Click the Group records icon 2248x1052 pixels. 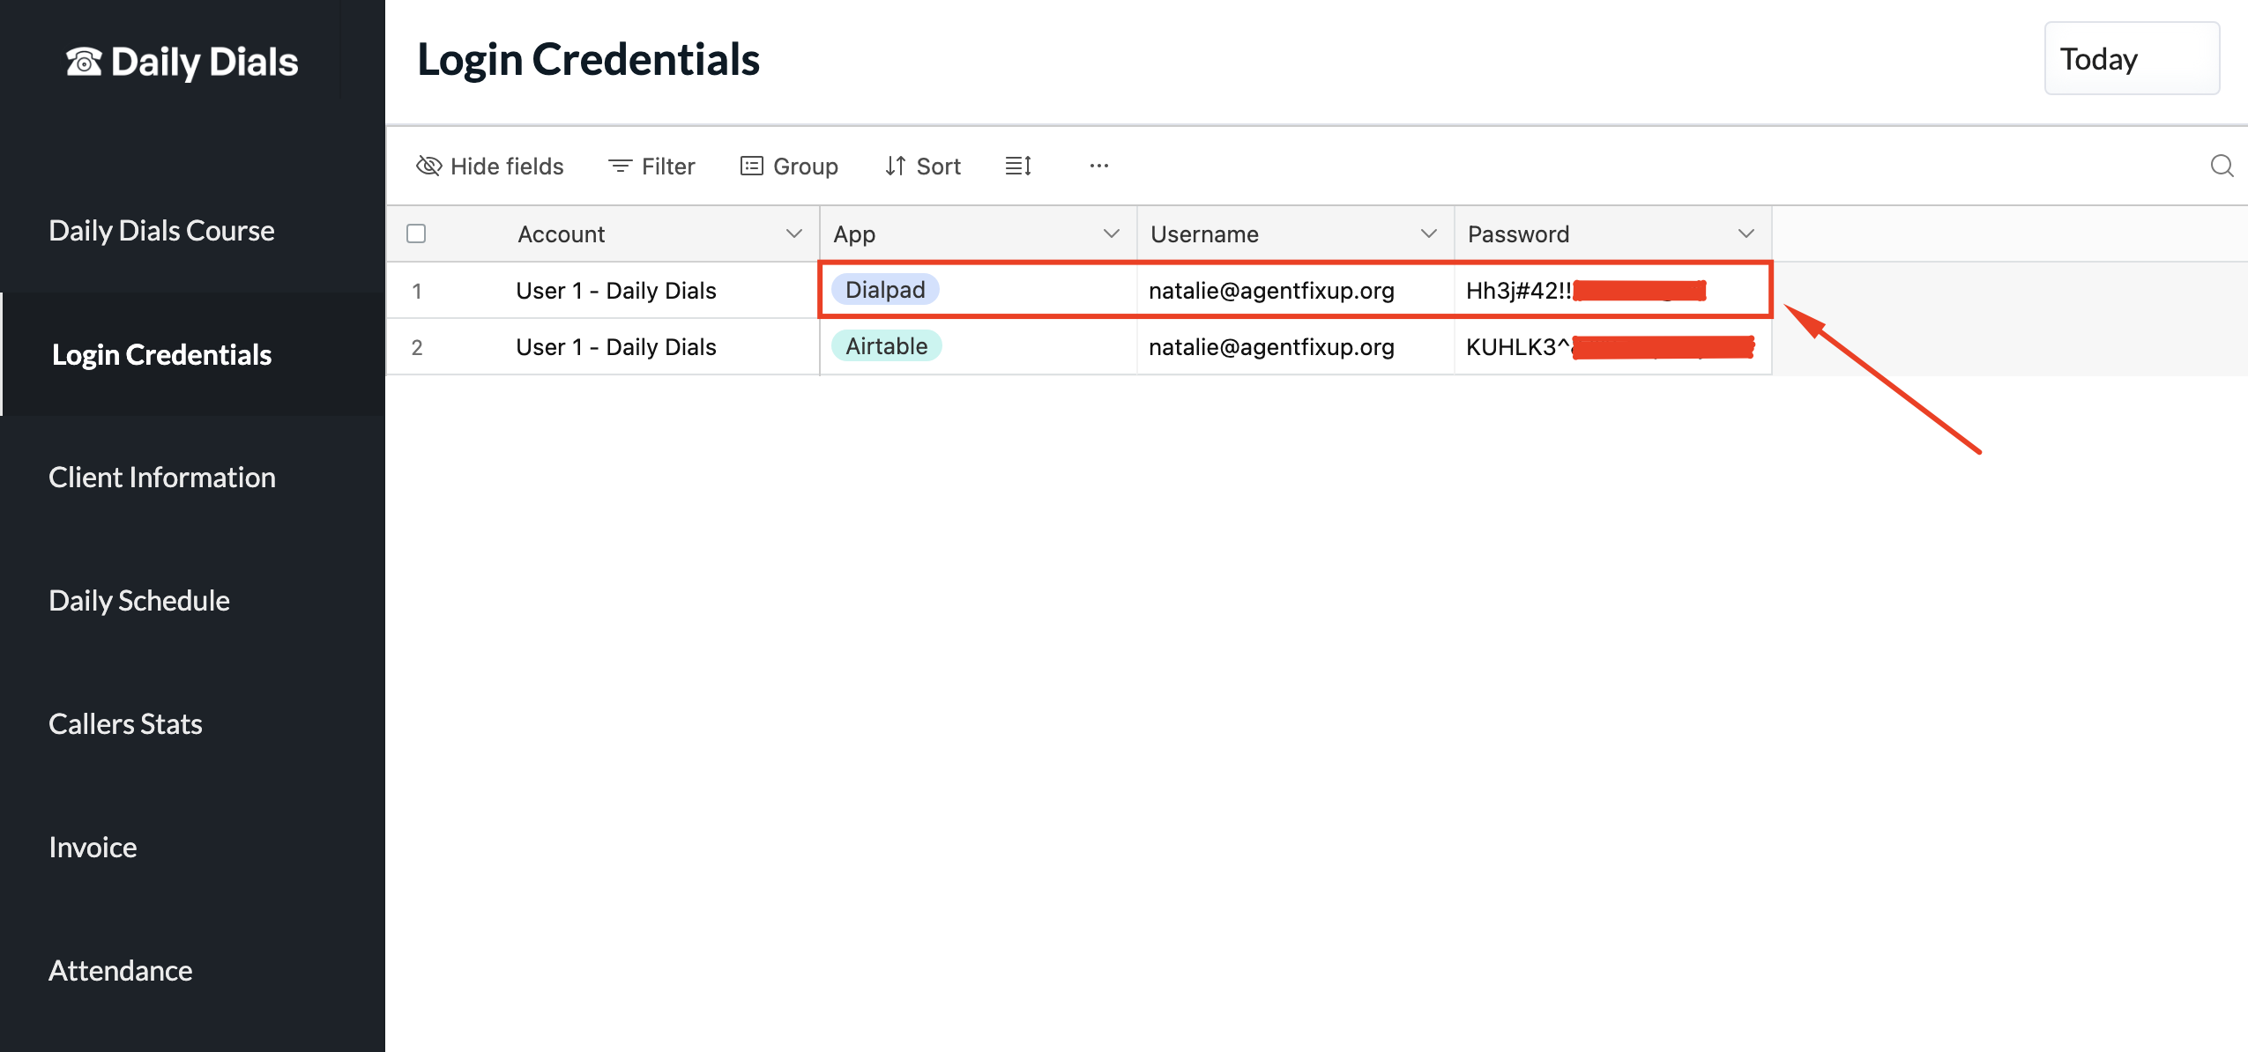pos(751,166)
